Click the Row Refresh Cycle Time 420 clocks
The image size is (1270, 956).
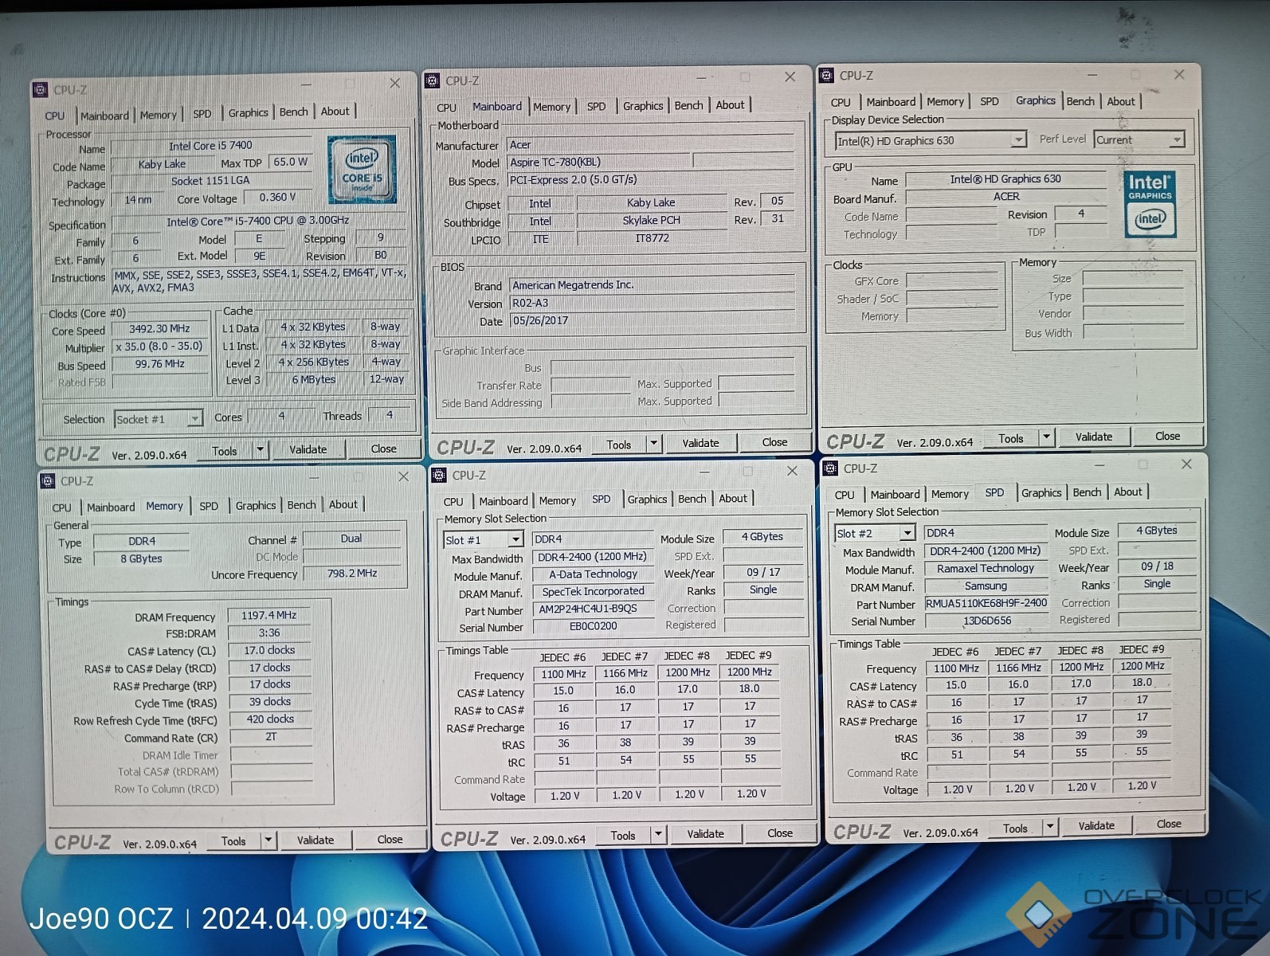[x=269, y=719]
